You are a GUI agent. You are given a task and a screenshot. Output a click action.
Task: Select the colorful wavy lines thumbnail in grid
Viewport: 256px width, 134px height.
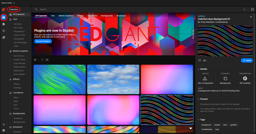[167, 110]
